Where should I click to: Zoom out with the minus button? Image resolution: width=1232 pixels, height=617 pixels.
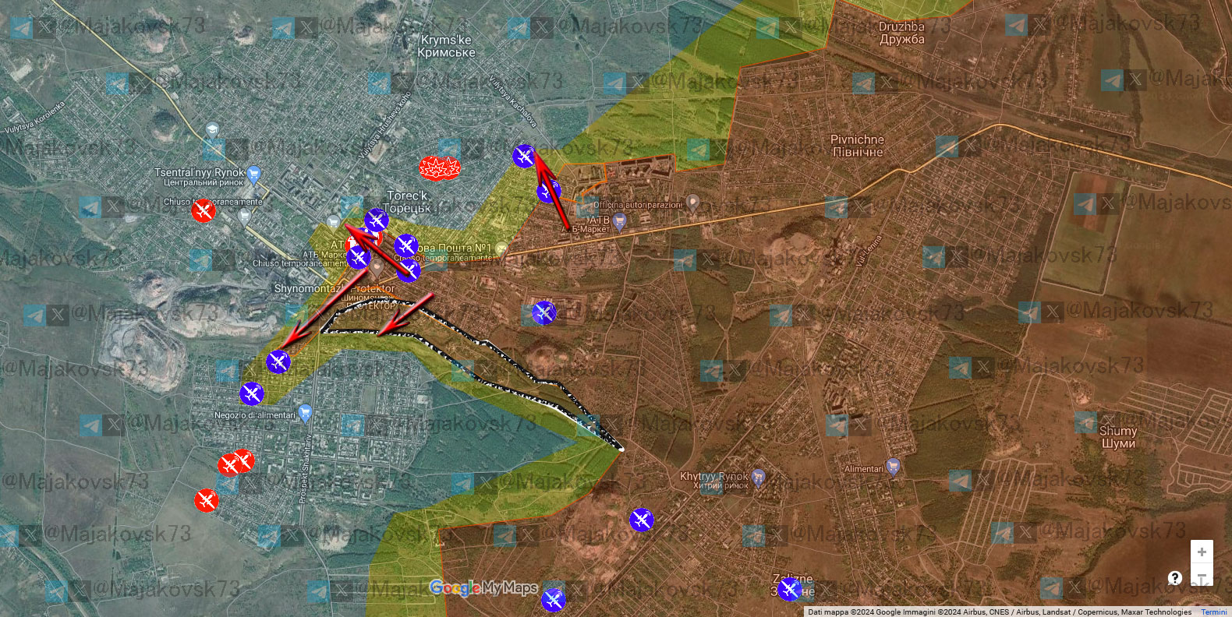pos(1202,576)
